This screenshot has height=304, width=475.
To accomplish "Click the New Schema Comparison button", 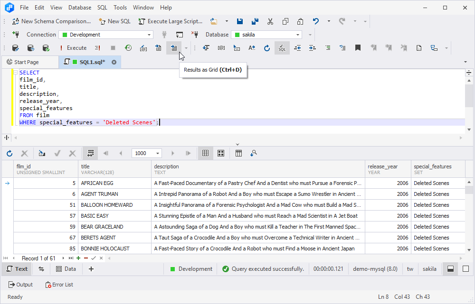I will click(x=51, y=21).
